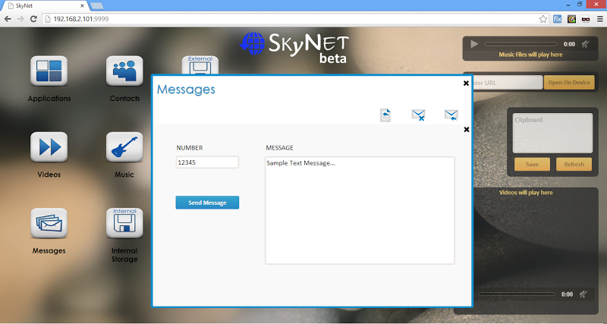The height and width of the screenshot is (324, 607).
Task: Open the Videos icon
Action: click(x=49, y=146)
